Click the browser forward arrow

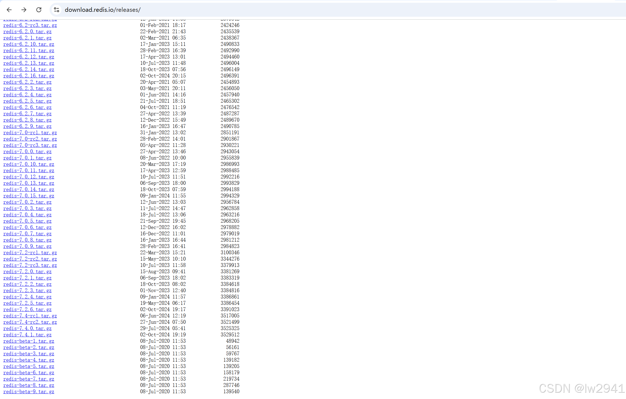(24, 10)
